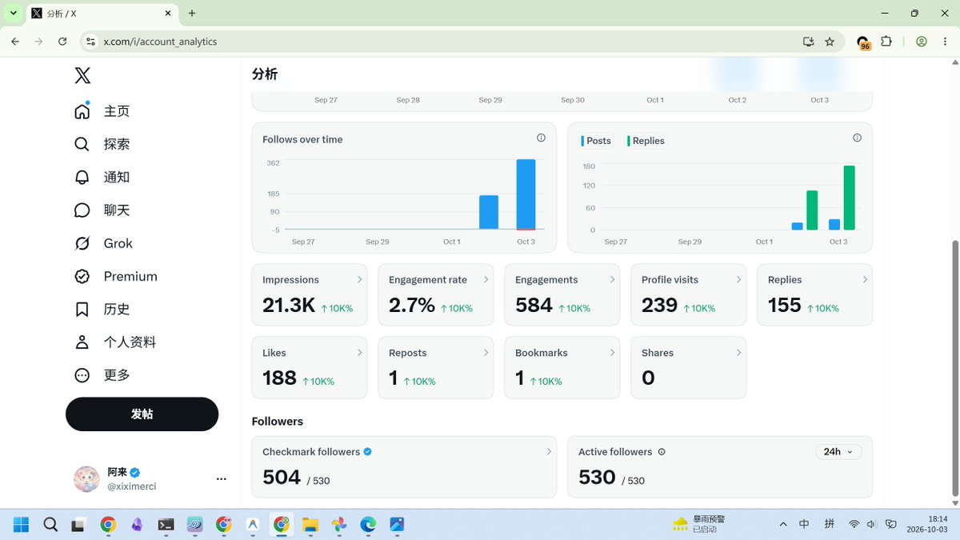This screenshot has width=960, height=540.
Task: Expand the Impressions card chevron
Action: click(360, 279)
